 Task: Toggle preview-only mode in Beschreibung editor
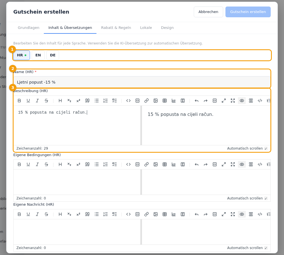coord(251,101)
